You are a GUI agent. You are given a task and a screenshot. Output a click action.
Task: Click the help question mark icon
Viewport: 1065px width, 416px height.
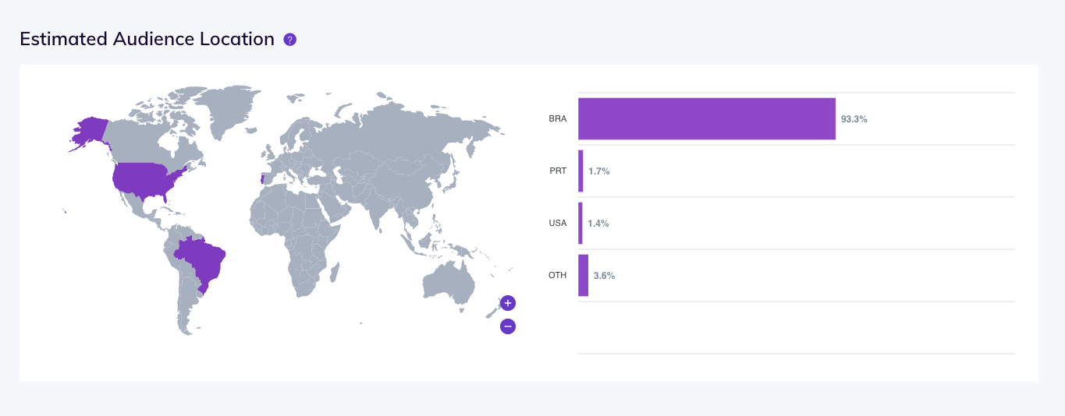click(289, 40)
